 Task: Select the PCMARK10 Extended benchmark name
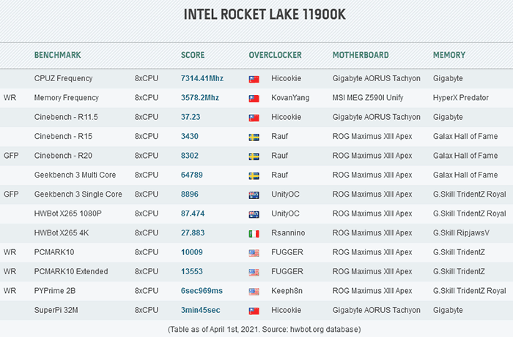(x=71, y=271)
